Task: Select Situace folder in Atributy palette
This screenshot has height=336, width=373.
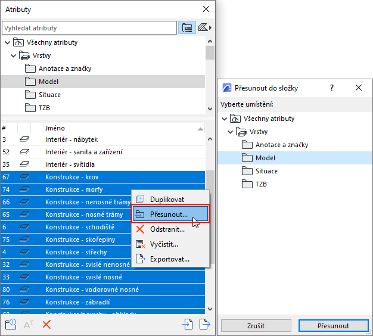Action: click(x=103, y=95)
